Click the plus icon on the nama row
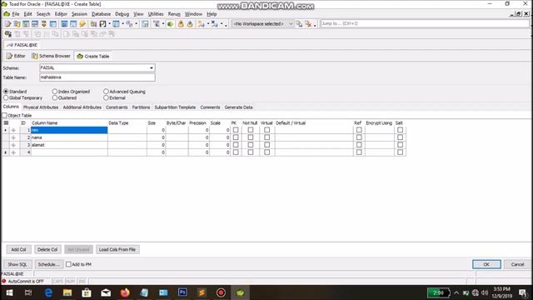This screenshot has width=533, height=300. (13, 137)
